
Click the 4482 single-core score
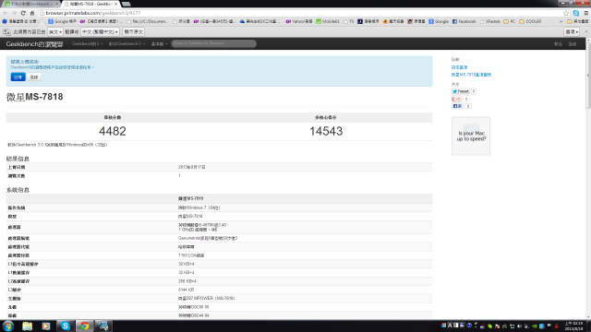(x=113, y=131)
